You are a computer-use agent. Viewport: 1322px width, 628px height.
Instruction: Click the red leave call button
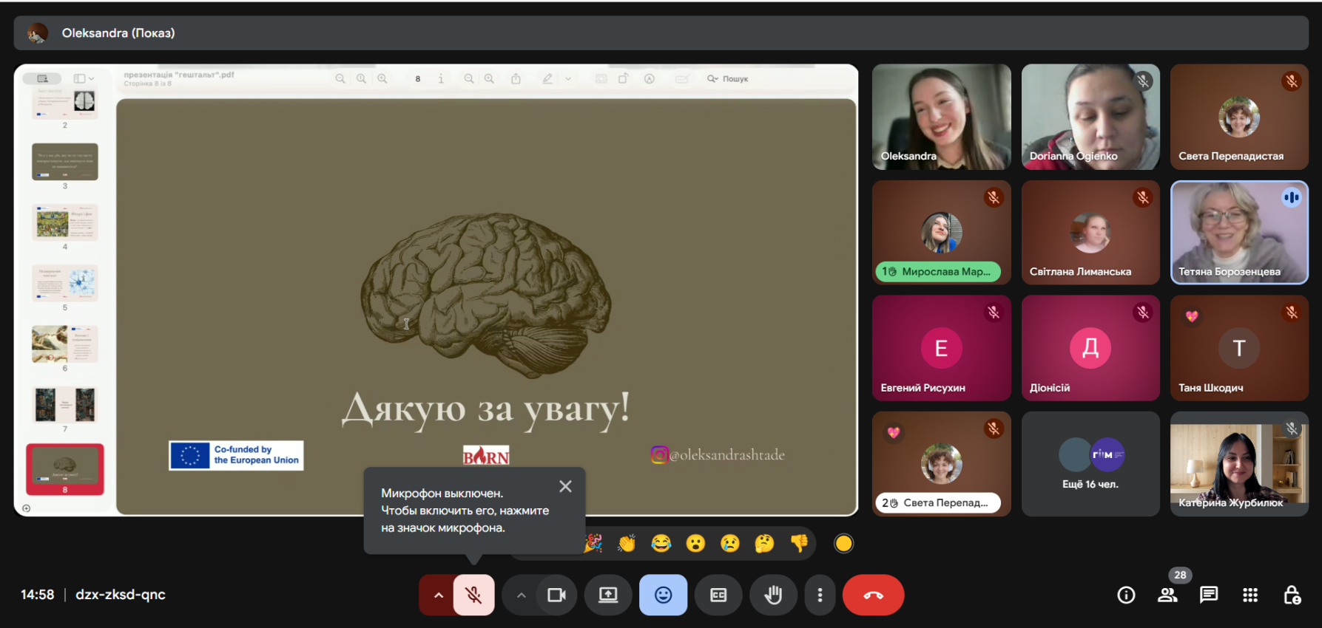[x=873, y=595]
